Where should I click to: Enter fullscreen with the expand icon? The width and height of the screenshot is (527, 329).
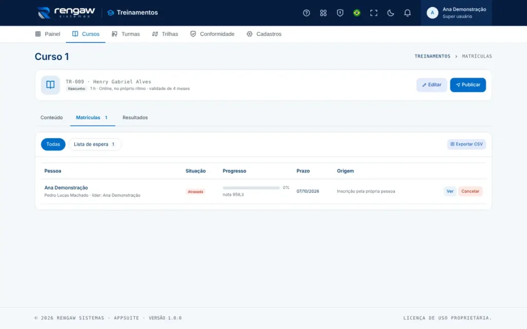click(x=374, y=13)
